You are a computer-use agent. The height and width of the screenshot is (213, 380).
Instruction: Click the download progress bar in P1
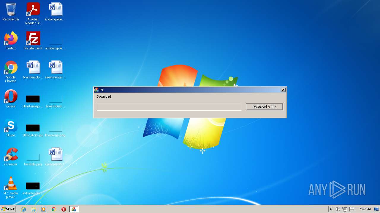[x=169, y=107]
